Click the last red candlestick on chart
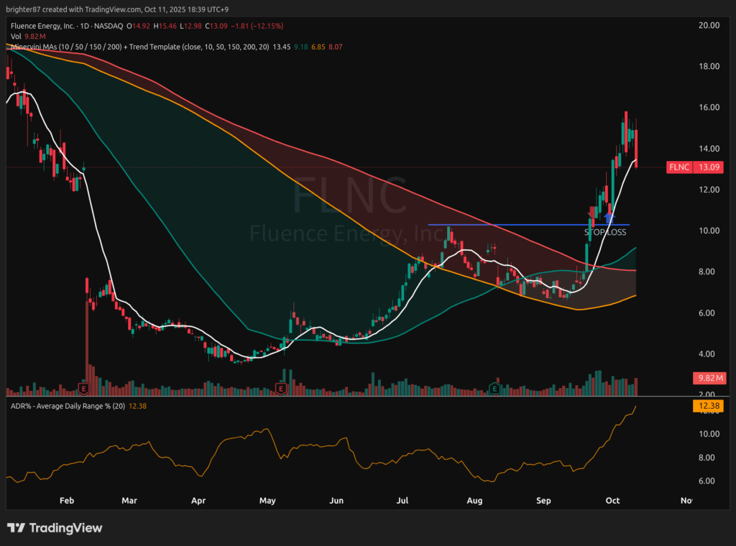The width and height of the screenshot is (736, 546). point(635,147)
